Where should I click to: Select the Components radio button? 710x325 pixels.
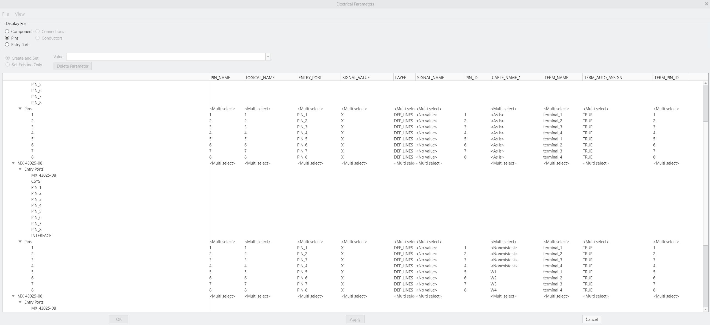pos(7,31)
